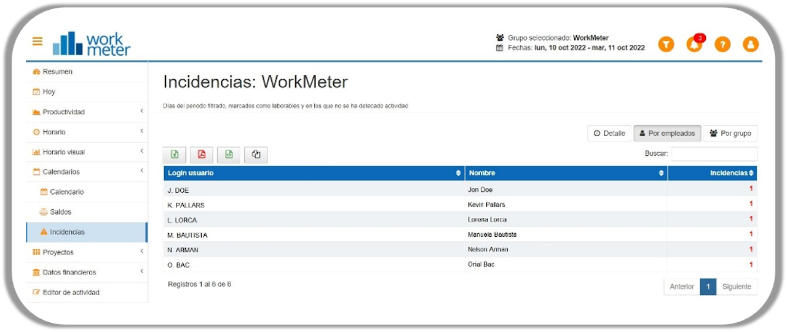
Task: Select the Por empleados view
Action: point(667,133)
